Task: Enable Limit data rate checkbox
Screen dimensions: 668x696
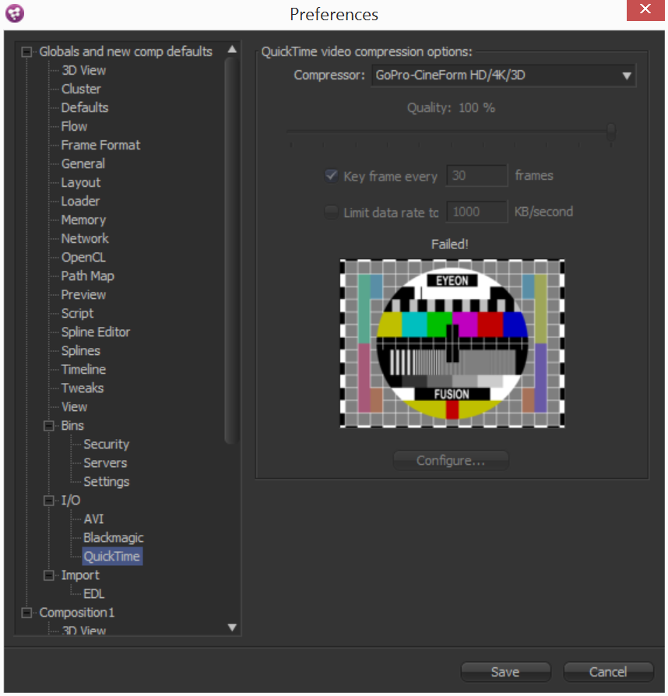Action: pos(331,213)
